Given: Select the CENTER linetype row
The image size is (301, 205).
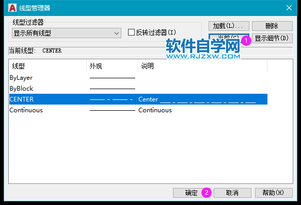Looking at the screenshot, I should tap(138, 99).
